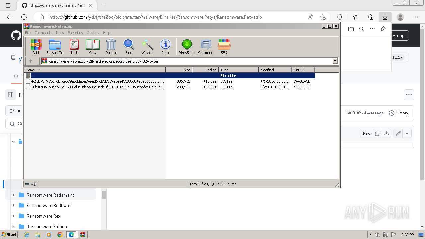
Task: Open the File menu in WinRAR
Action: (28, 33)
